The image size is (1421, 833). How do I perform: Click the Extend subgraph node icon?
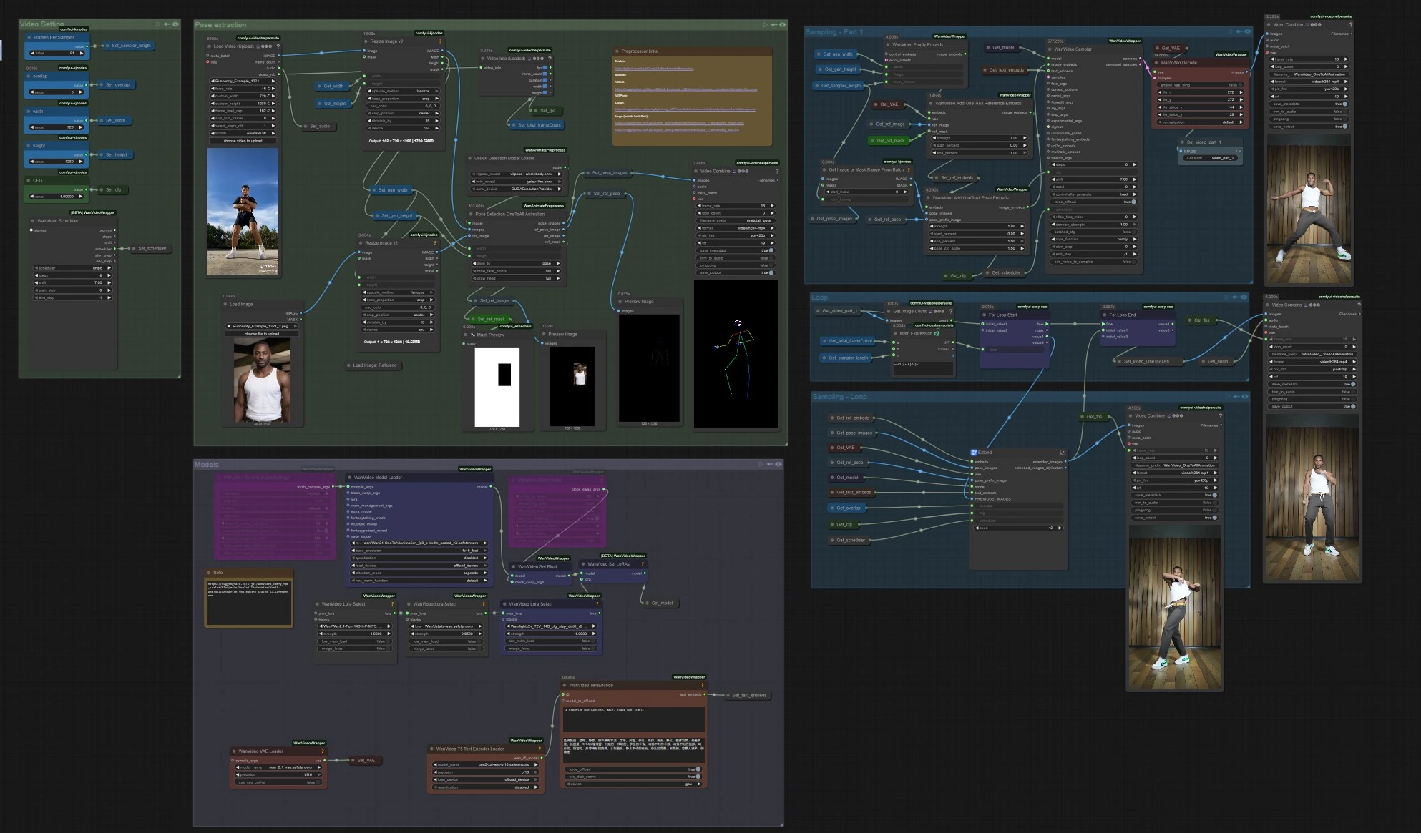pos(974,453)
